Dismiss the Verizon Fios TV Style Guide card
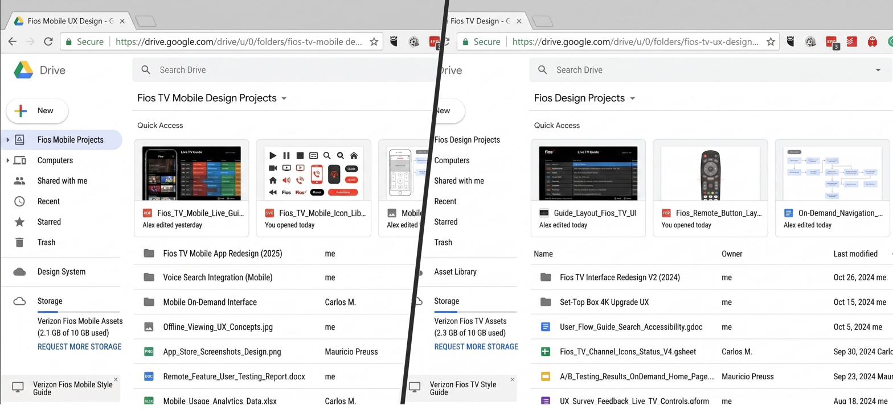 click(x=512, y=379)
